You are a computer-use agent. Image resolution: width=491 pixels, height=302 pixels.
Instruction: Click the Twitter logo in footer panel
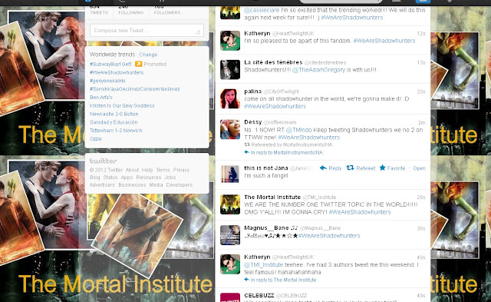[104, 161]
